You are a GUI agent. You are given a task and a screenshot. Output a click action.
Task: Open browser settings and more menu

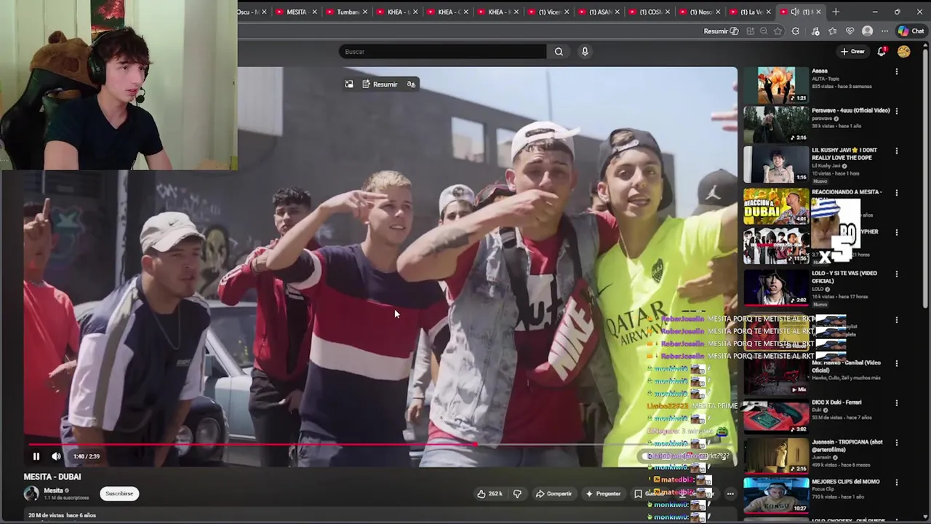pyautogui.click(x=884, y=31)
